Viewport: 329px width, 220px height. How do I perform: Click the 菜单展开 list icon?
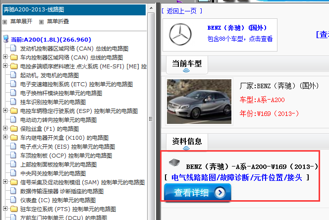click(x=5, y=22)
